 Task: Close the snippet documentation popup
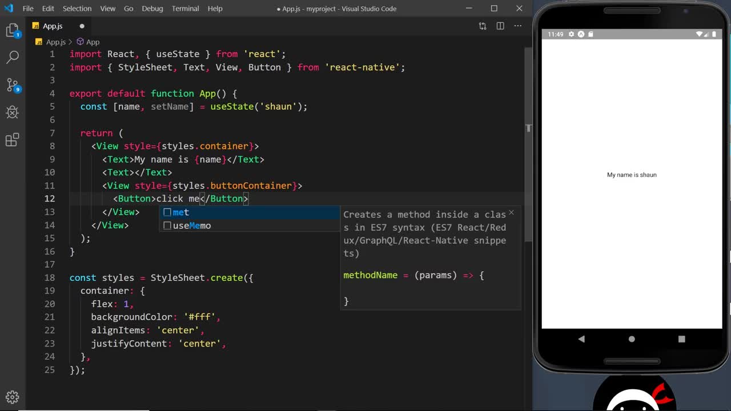511,212
